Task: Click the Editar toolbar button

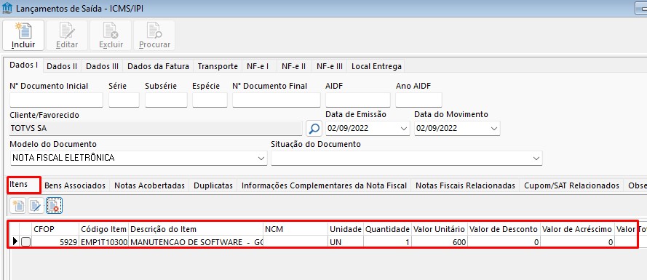Action: point(67,36)
